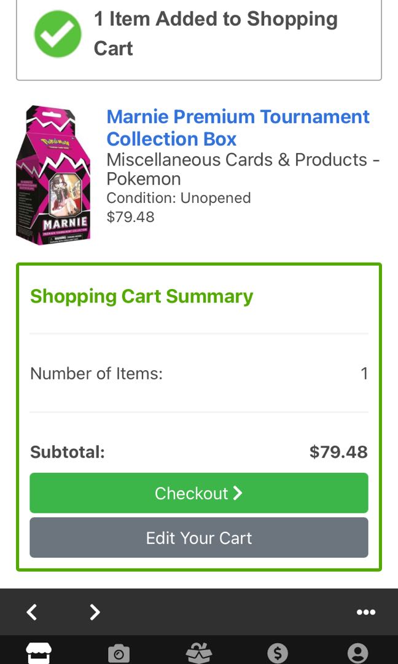Viewport: 398px width, 664px height.
Task: Tap the green checkmark confirmation icon
Action: (57, 34)
